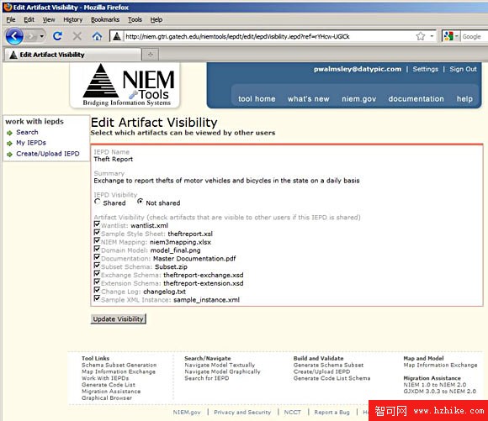Screen dimensions: 488x421
Task: Click the Google search engine icon
Action: pyautogui.click(x=448, y=36)
